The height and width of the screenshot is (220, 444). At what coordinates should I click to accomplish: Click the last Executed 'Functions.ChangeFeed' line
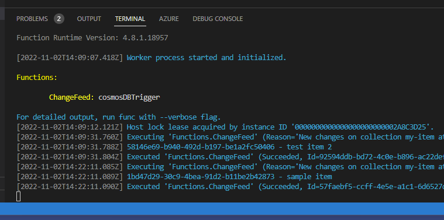click(x=230, y=187)
